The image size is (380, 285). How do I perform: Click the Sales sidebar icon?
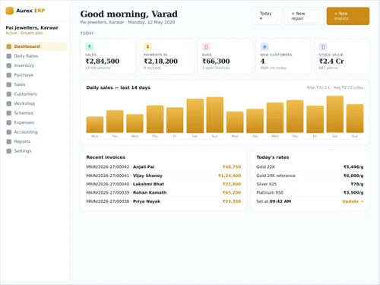[9, 84]
